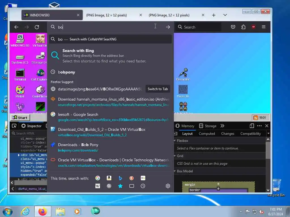Image resolution: width=290 pixels, height=217 pixels.
Task: Open the Extensions puzzle icon
Action: (x=243, y=27)
